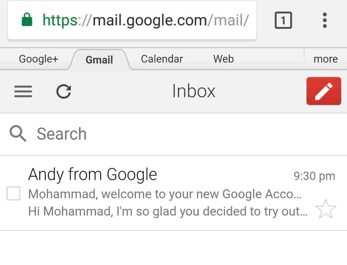The image size is (347, 265).
Task: View site security info via green padlock
Action: pyautogui.click(x=27, y=20)
